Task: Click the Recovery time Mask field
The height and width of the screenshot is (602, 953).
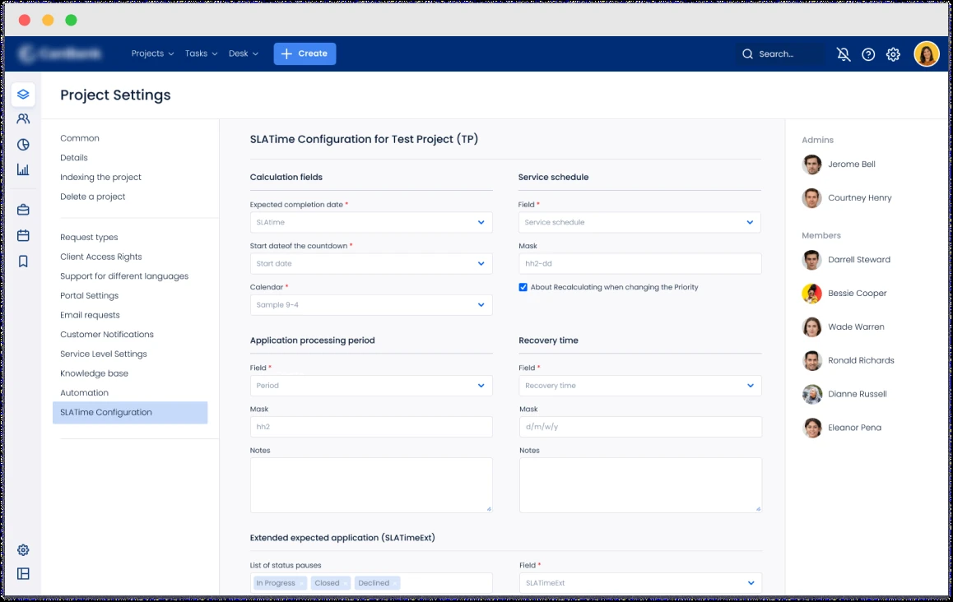Action: tap(640, 427)
